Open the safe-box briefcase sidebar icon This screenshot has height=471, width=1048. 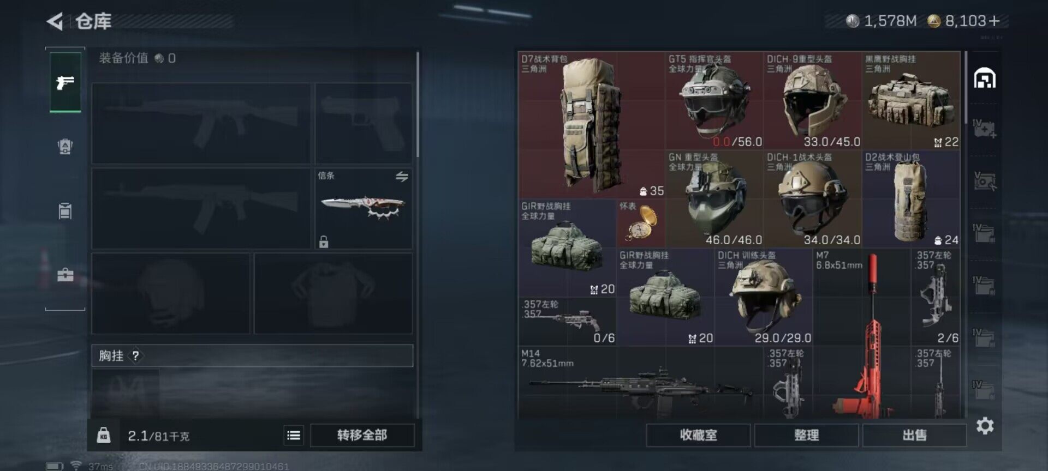coord(65,274)
